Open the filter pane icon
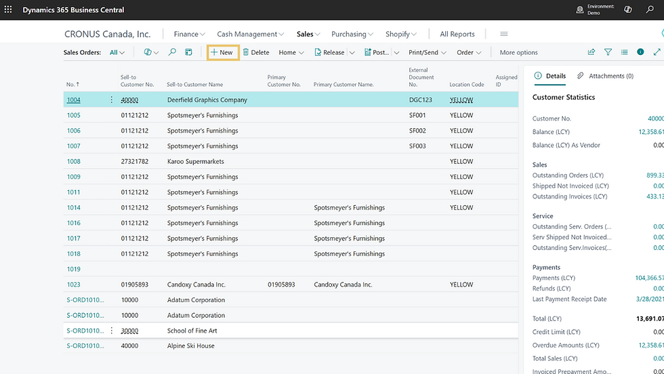Image resolution: width=664 pixels, height=374 pixels. coord(608,52)
